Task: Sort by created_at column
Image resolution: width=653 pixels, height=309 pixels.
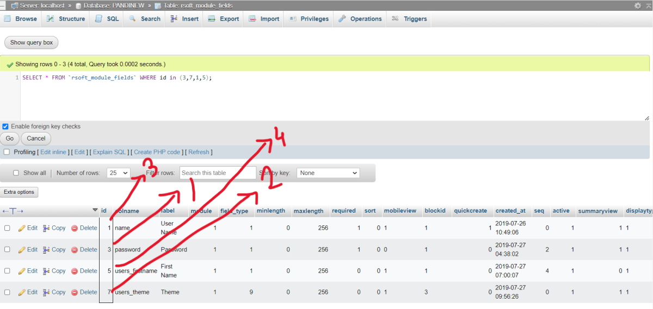Action: pyautogui.click(x=510, y=211)
